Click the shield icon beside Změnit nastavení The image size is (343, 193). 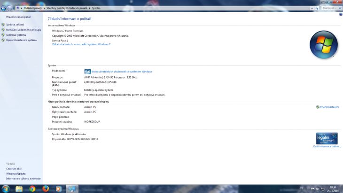[318, 107]
